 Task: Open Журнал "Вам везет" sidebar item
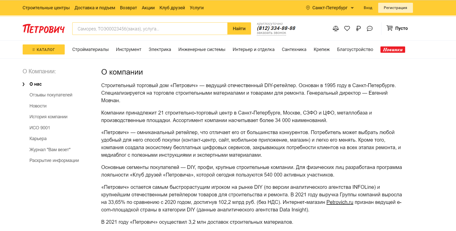[x=50, y=150]
